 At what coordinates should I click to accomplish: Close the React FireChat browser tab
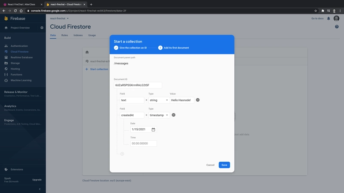[41, 4]
